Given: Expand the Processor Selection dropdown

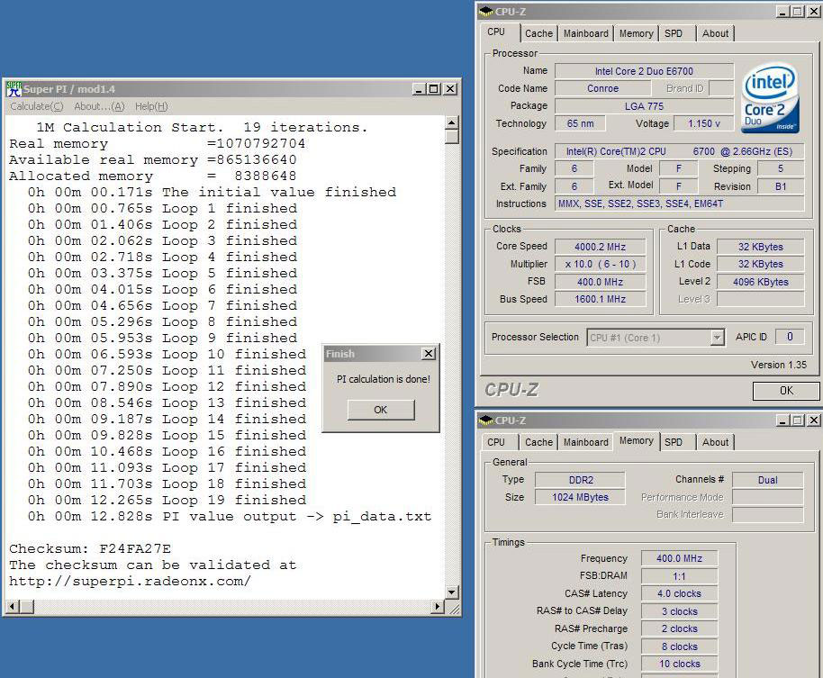Looking at the screenshot, I should pos(717,338).
